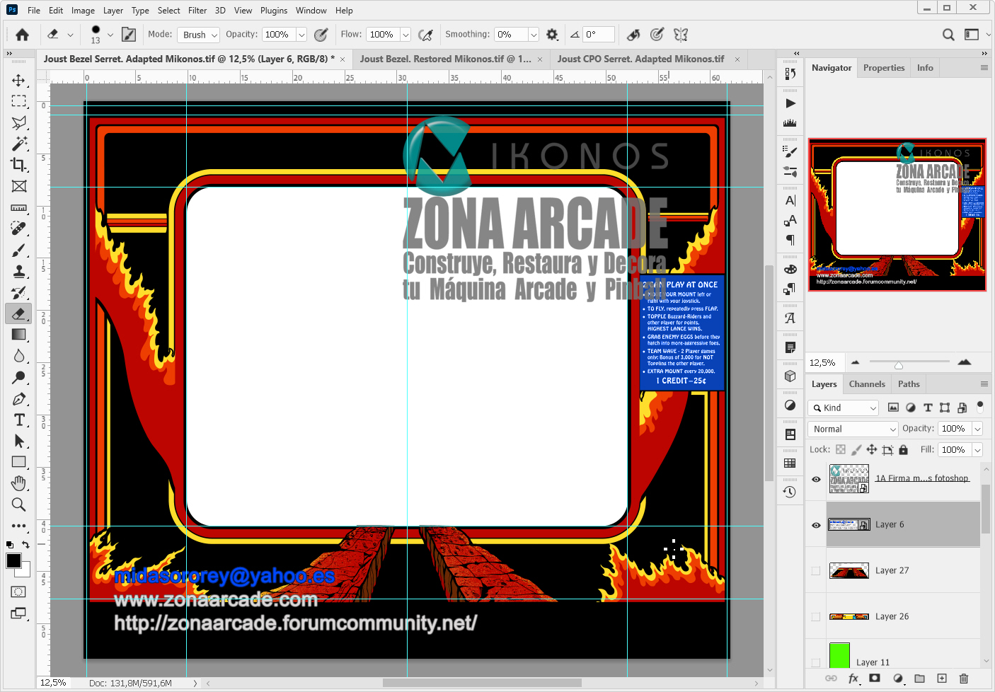Click the Flow percentage input field
The width and height of the screenshot is (995, 692).
point(382,35)
